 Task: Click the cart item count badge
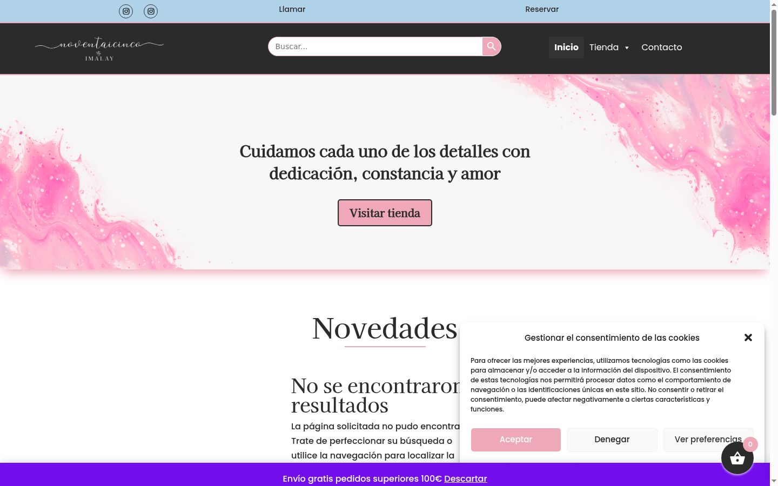(x=750, y=444)
